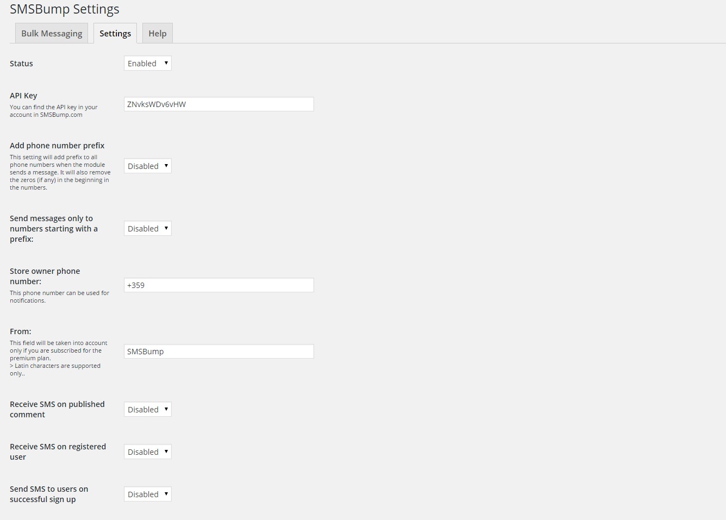The height and width of the screenshot is (520, 726).
Task: Click the API Key label
Action: point(23,96)
